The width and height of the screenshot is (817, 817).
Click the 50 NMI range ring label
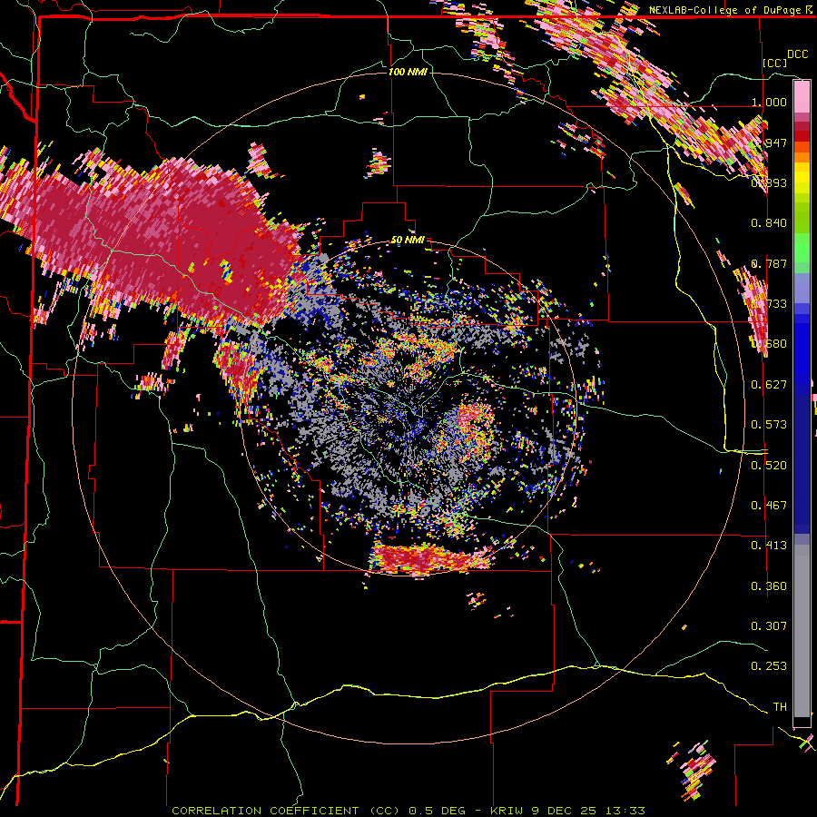(408, 241)
